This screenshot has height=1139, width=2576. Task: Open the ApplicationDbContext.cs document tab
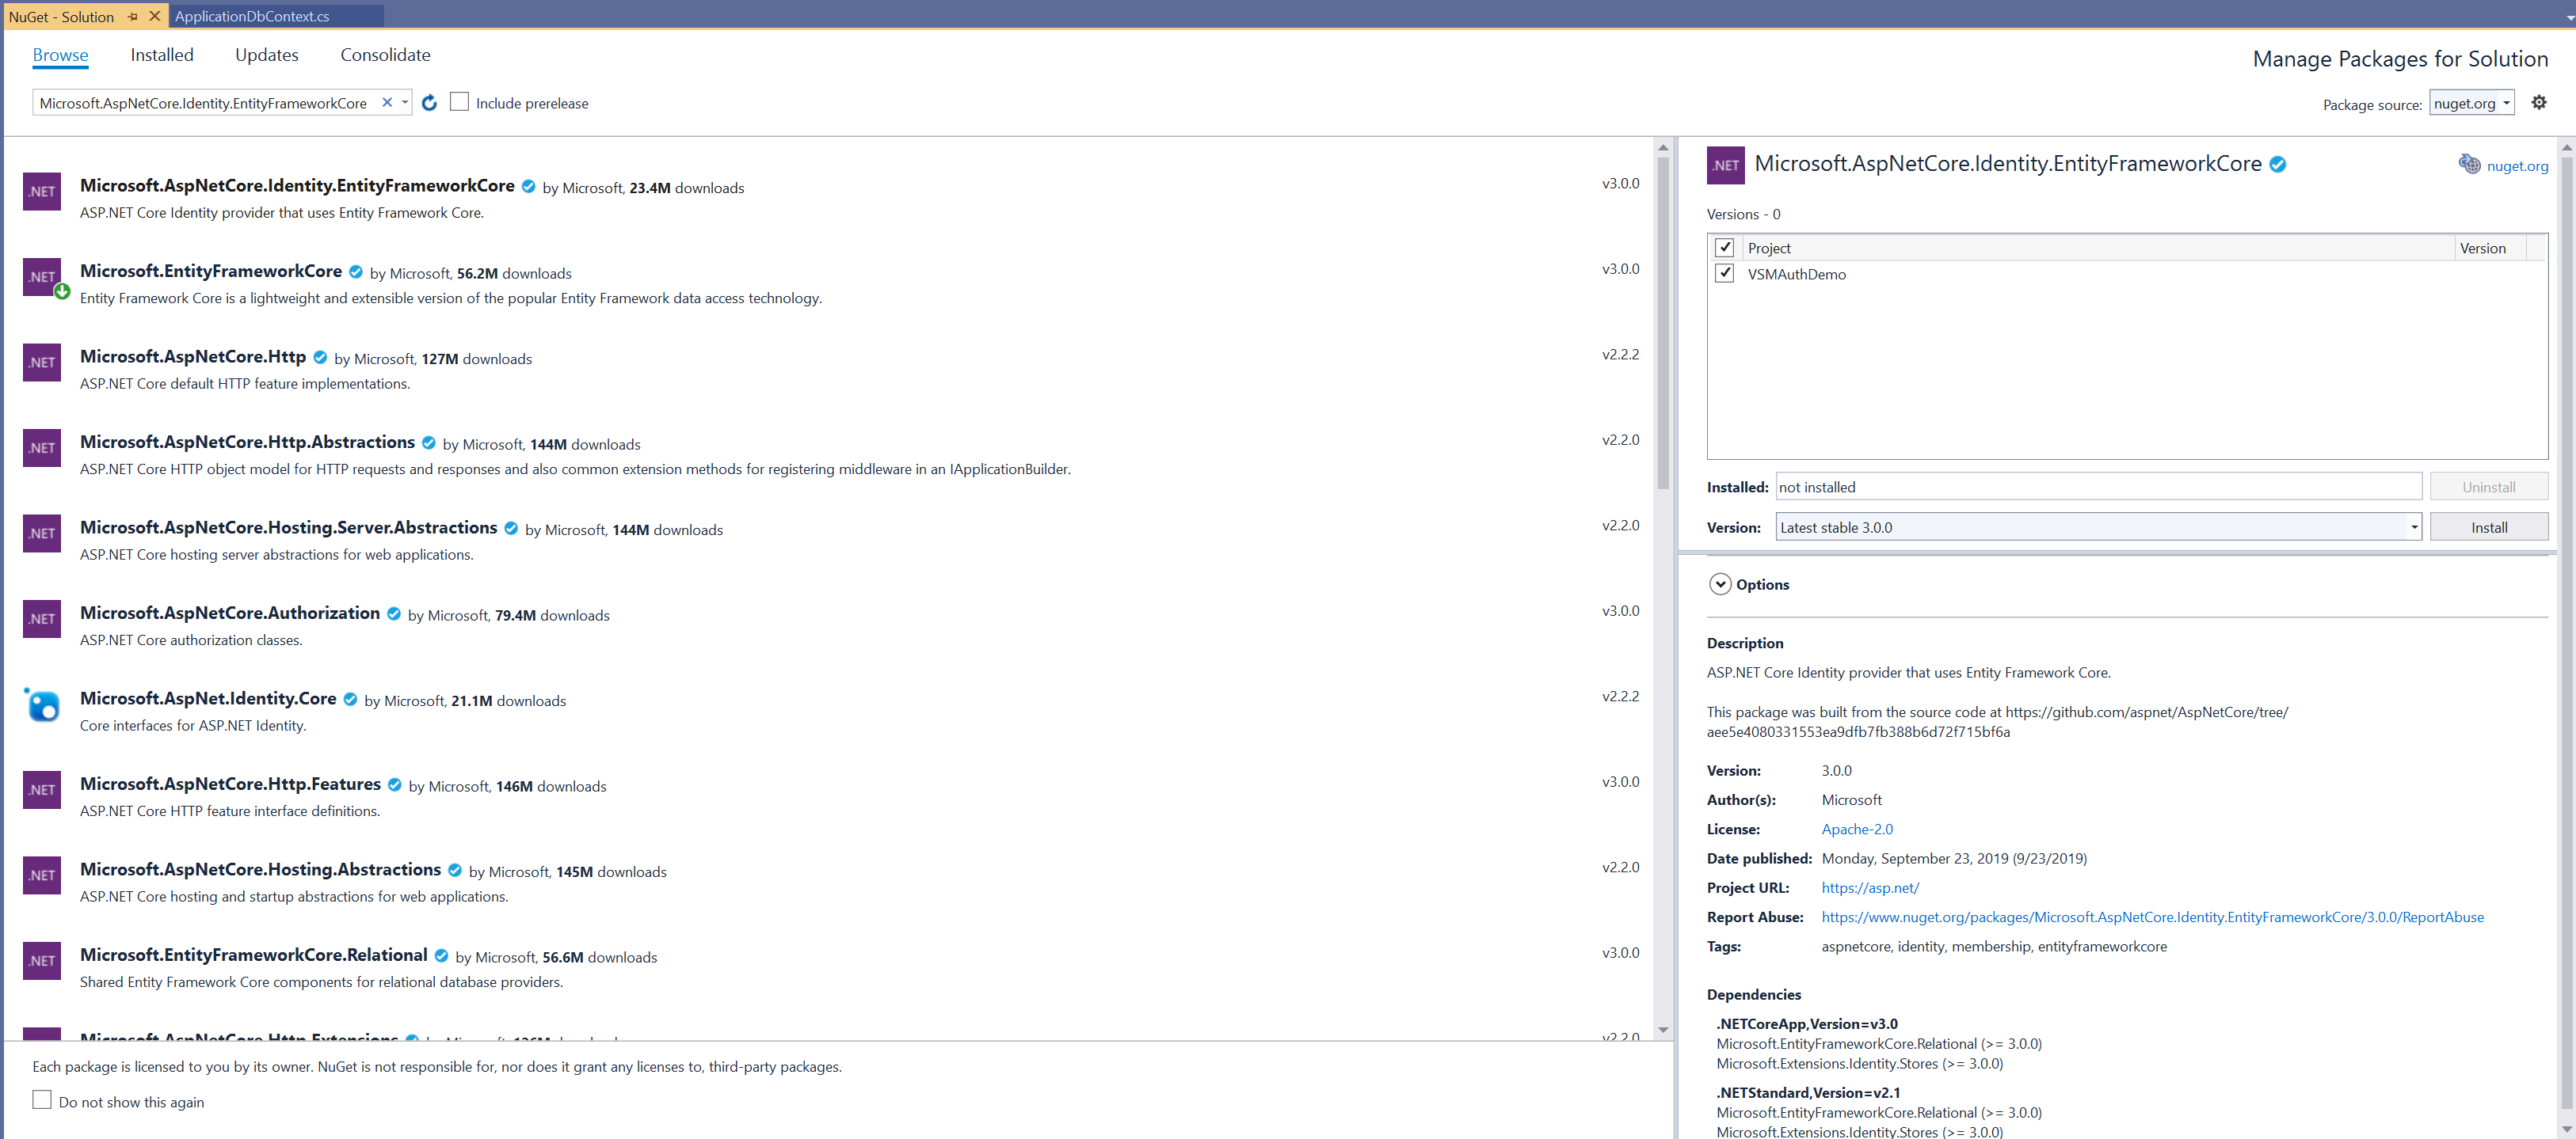[252, 16]
